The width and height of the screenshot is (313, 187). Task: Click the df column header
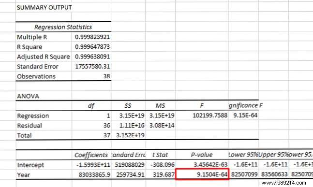point(91,106)
